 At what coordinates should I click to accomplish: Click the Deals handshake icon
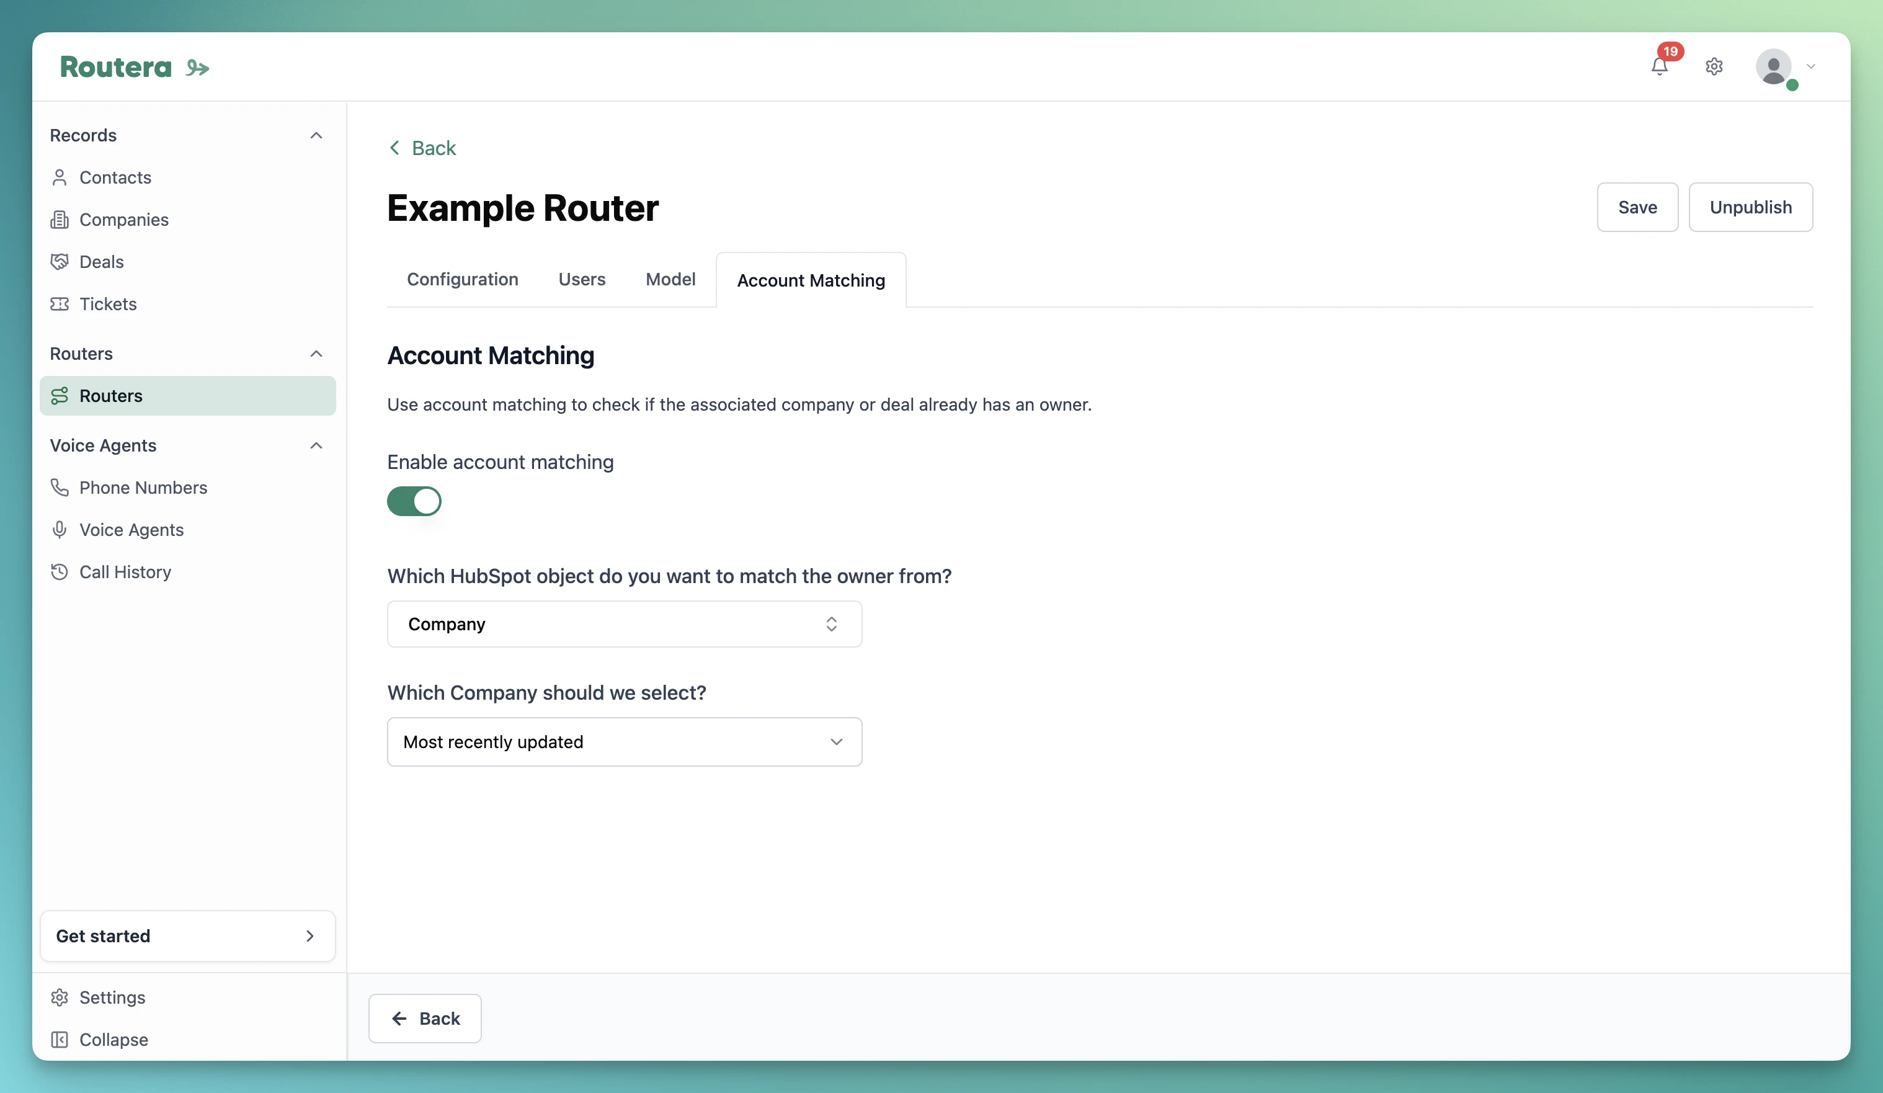pyautogui.click(x=60, y=262)
